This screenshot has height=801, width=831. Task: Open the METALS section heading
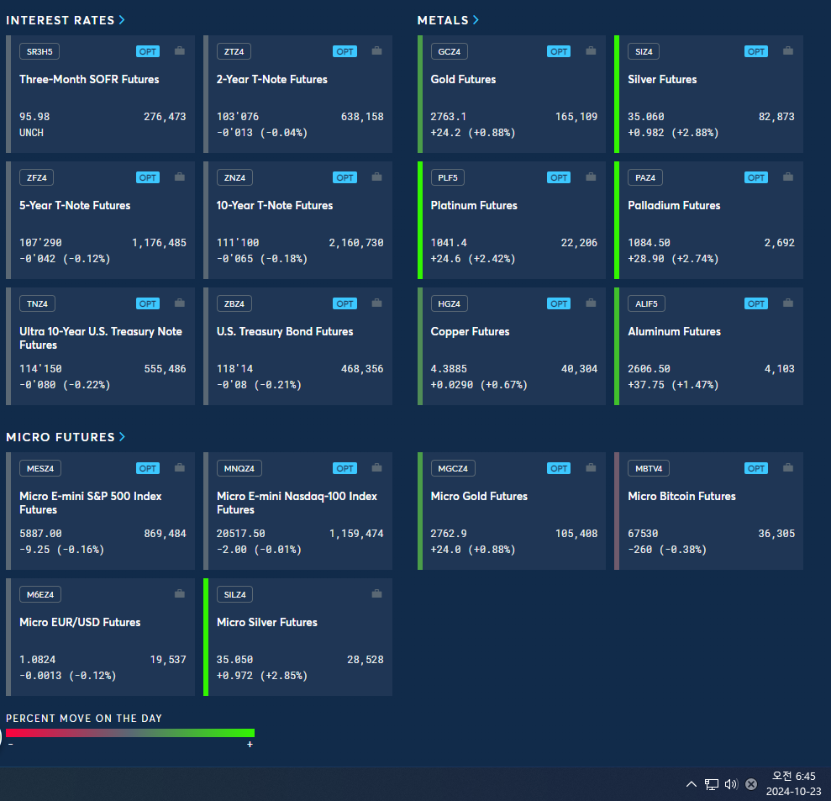click(x=443, y=20)
